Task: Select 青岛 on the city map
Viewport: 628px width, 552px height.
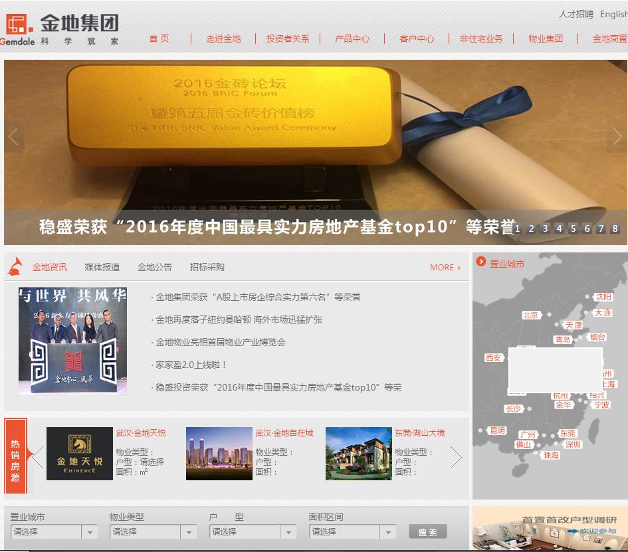Action: pos(563,339)
